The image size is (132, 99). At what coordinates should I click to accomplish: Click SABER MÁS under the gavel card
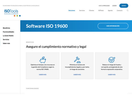click(x=77, y=75)
